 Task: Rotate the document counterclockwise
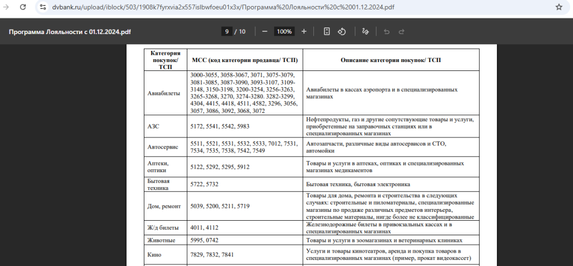[341, 31]
